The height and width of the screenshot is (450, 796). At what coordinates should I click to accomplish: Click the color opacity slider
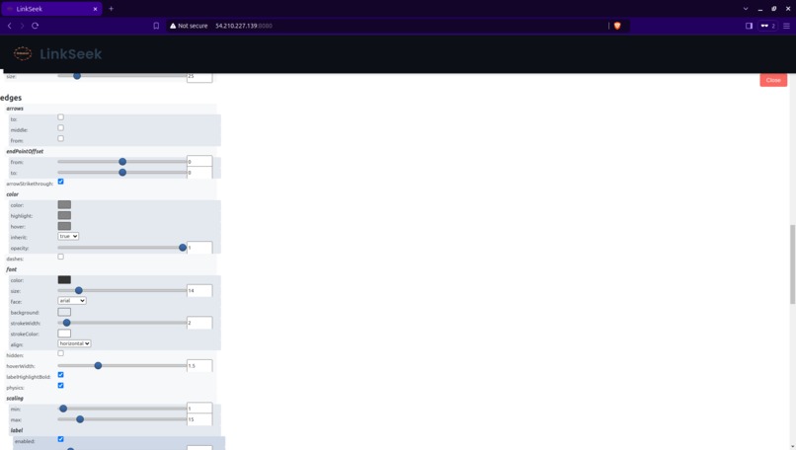[121, 248]
